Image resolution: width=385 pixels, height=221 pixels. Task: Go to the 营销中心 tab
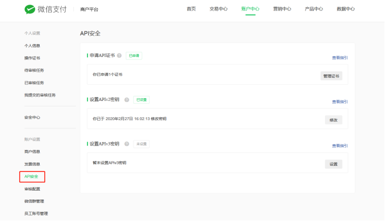[282, 9]
